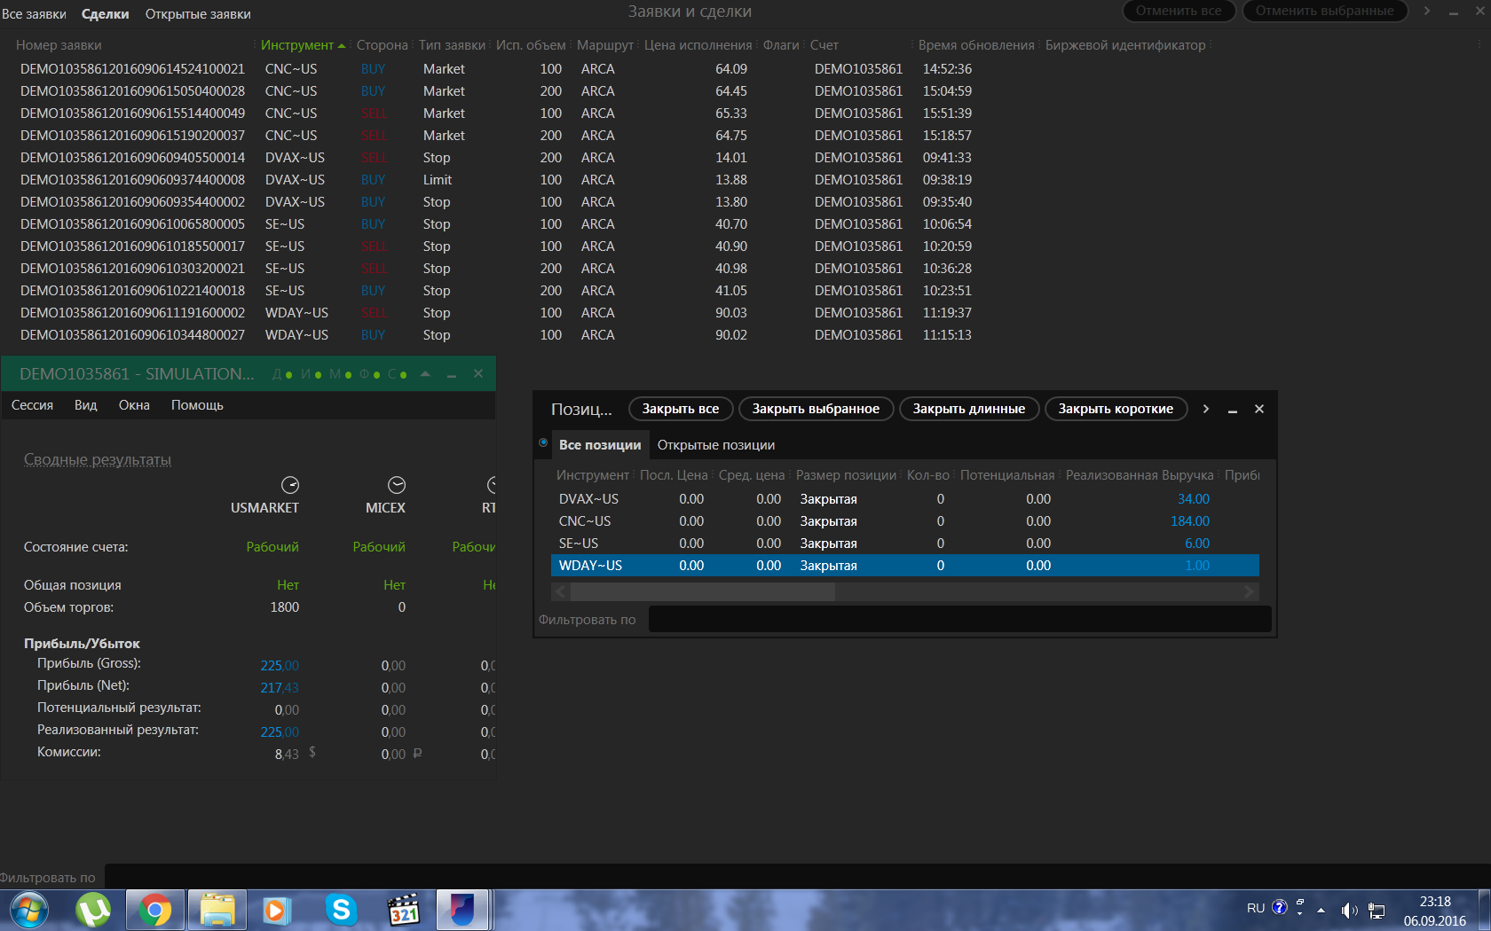1491x931 pixels.
Task: Open Сводные результаты link
Action: pos(98,459)
